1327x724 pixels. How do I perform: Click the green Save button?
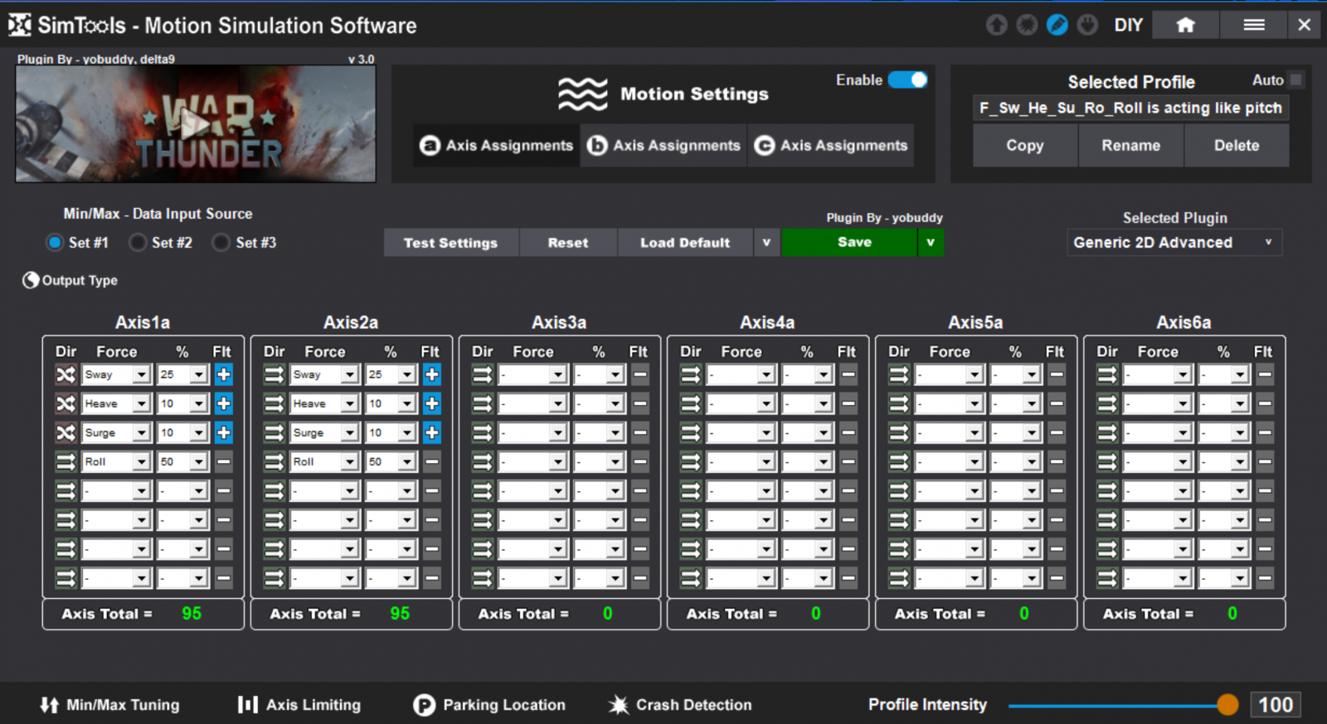click(853, 243)
